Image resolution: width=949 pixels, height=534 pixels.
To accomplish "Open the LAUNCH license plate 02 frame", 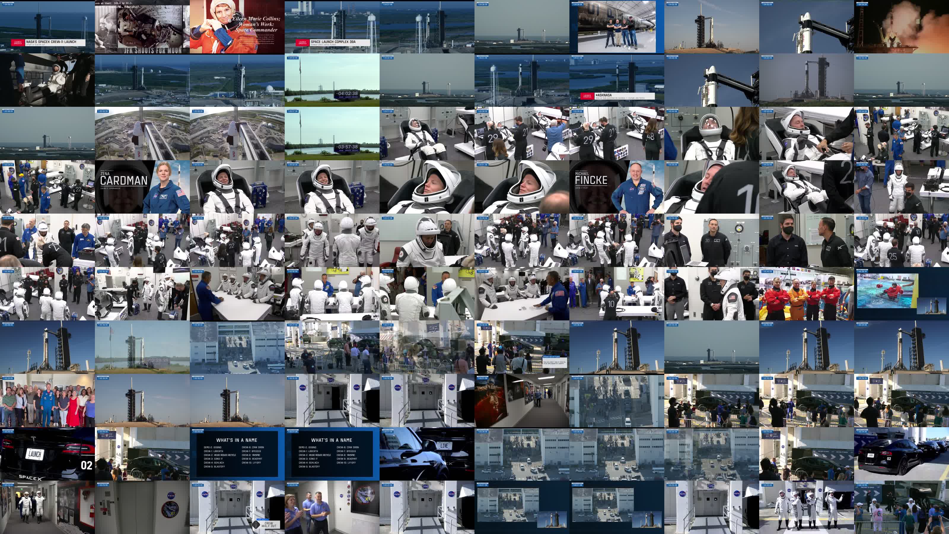I will [47, 454].
